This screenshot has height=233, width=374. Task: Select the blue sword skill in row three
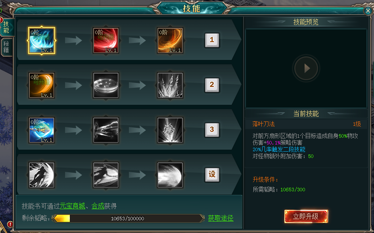[x=42, y=130]
